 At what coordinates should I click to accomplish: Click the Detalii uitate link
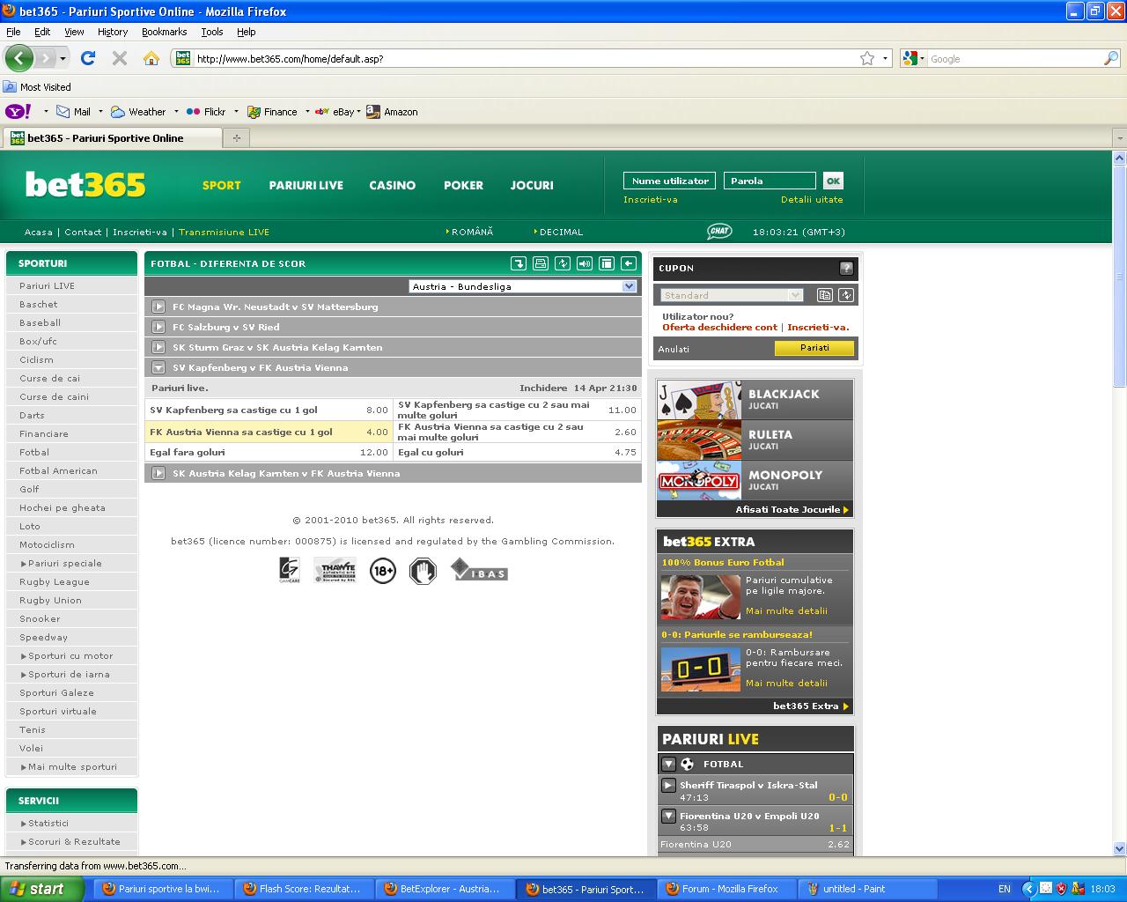[812, 199]
